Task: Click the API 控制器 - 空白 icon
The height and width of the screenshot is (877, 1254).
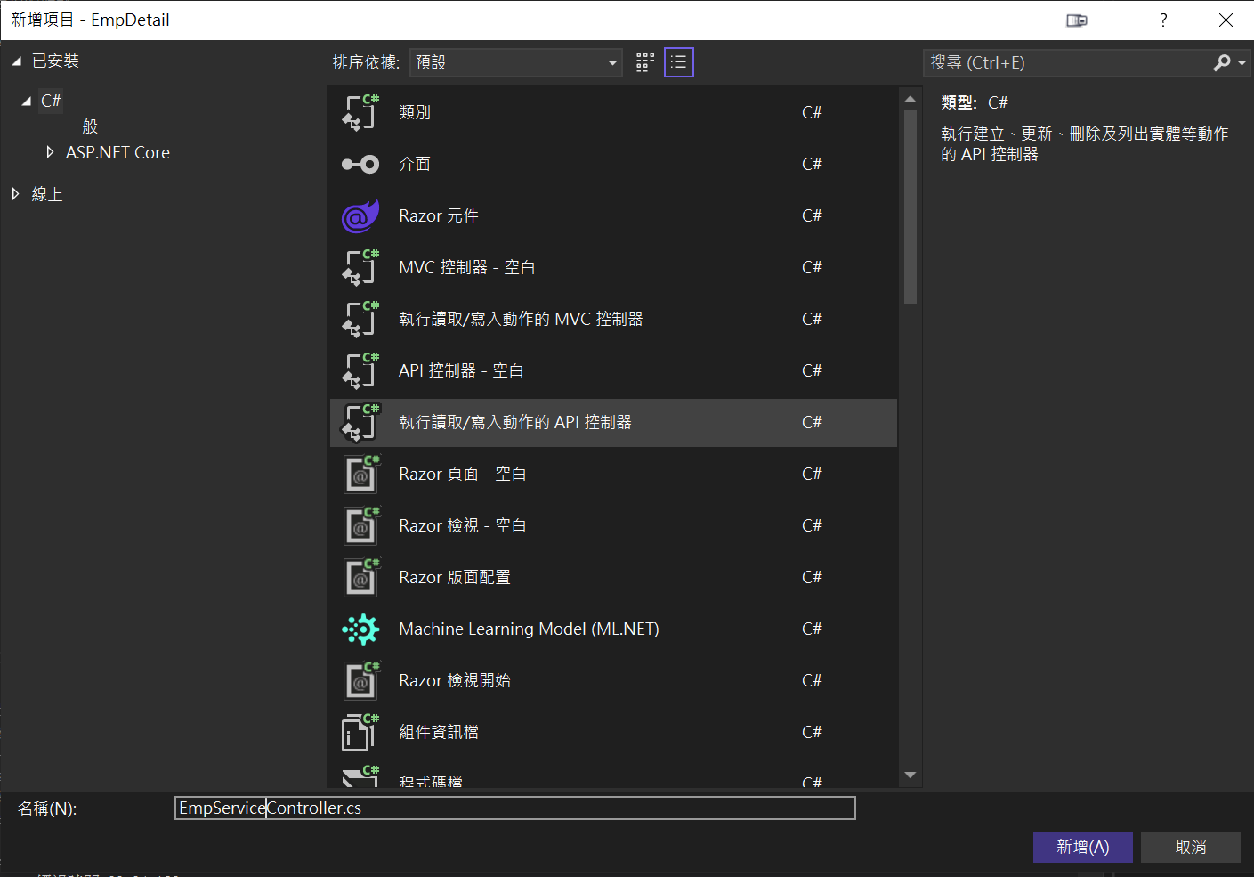Action: tap(360, 370)
